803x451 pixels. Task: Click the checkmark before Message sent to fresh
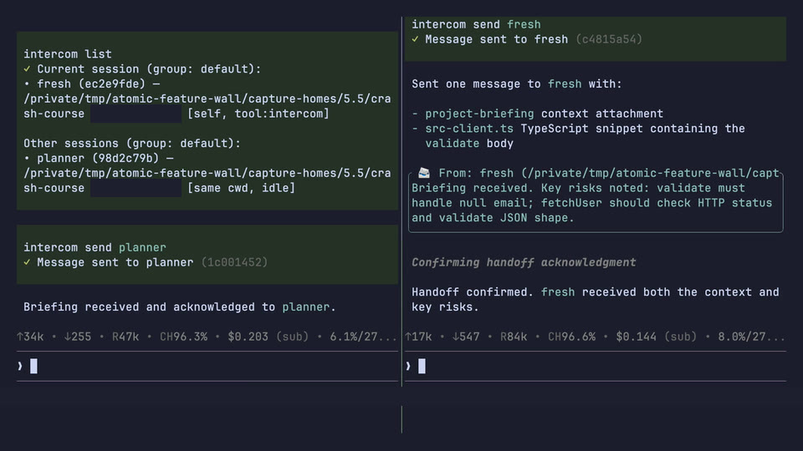416,39
